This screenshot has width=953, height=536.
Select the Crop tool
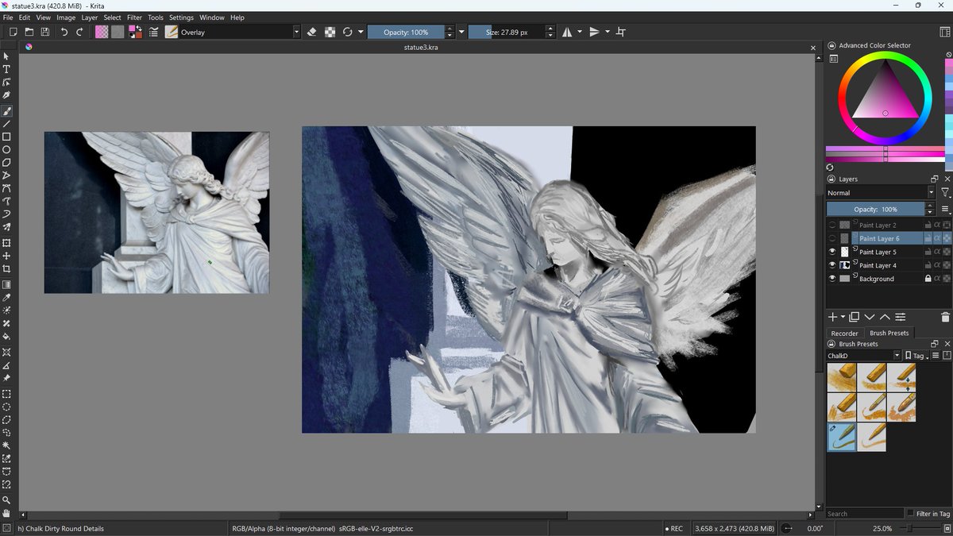(6, 269)
